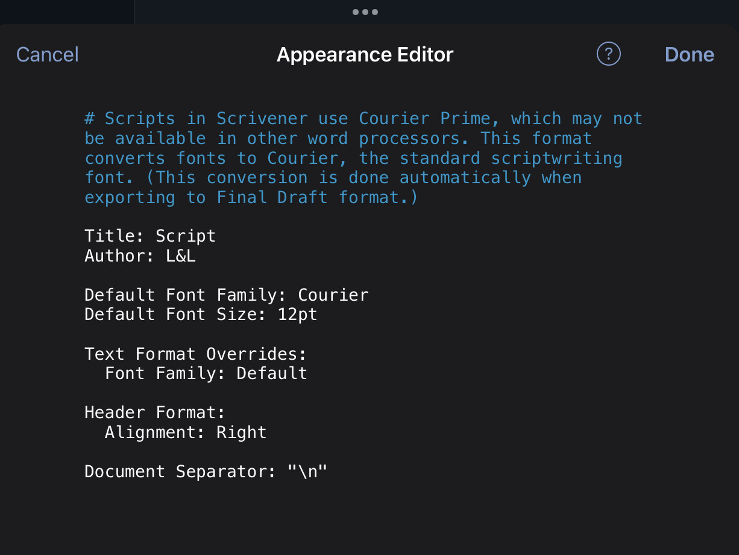
Task: Click the "Document Separator:" key label
Action: tap(180, 471)
